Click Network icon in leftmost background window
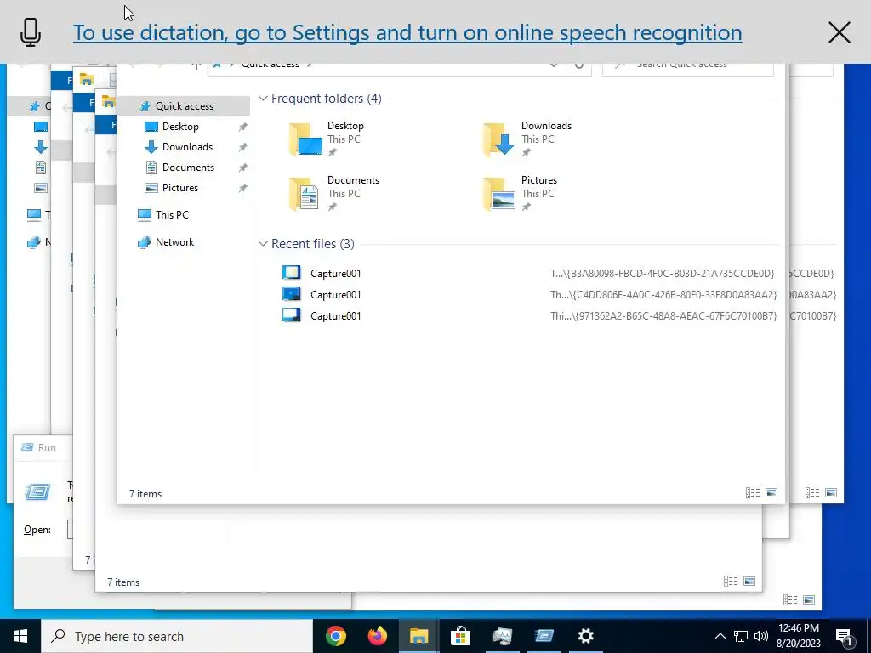This screenshot has height=653, width=871. pyautogui.click(x=34, y=242)
